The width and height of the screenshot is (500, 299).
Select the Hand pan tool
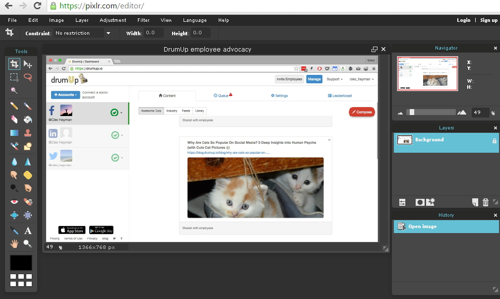14,244
